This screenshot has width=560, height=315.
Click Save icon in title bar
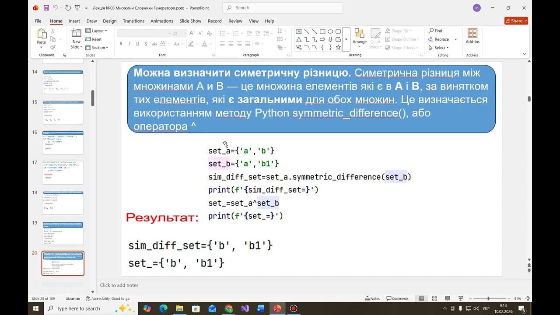tap(46, 8)
